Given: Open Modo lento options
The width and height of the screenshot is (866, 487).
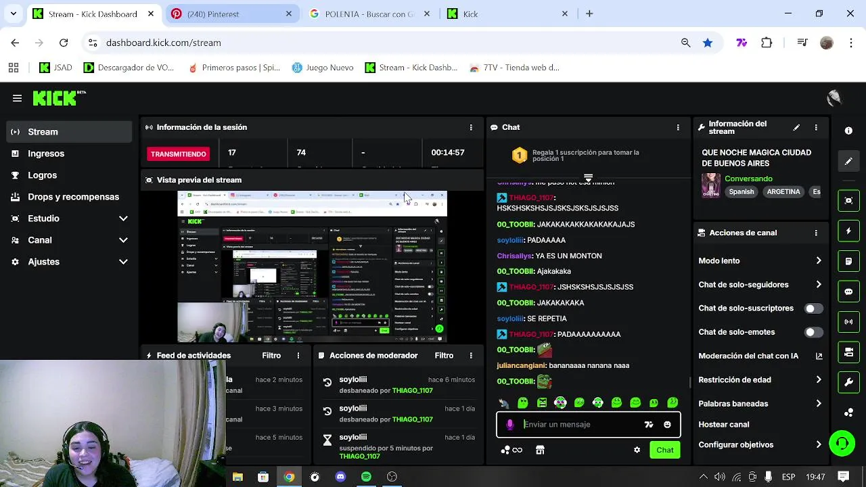Looking at the screenshot, I should click(x=760, y=260).
